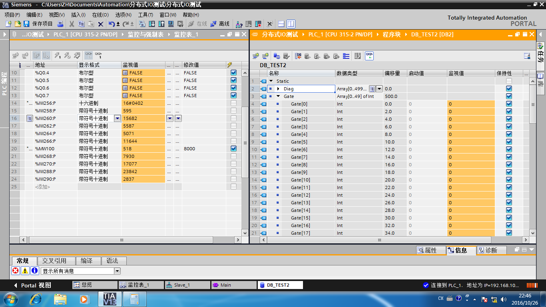This screenshot has height=307, width=546.
Task: Click the monitor once icon in watch table toolbar
Action: (x=98, y=55)
